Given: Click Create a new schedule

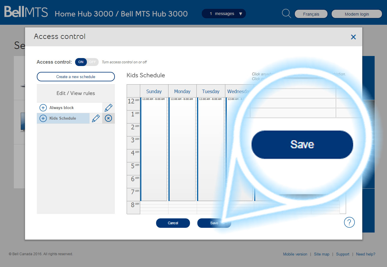Looking at the screenshot, I should point(76,77).
